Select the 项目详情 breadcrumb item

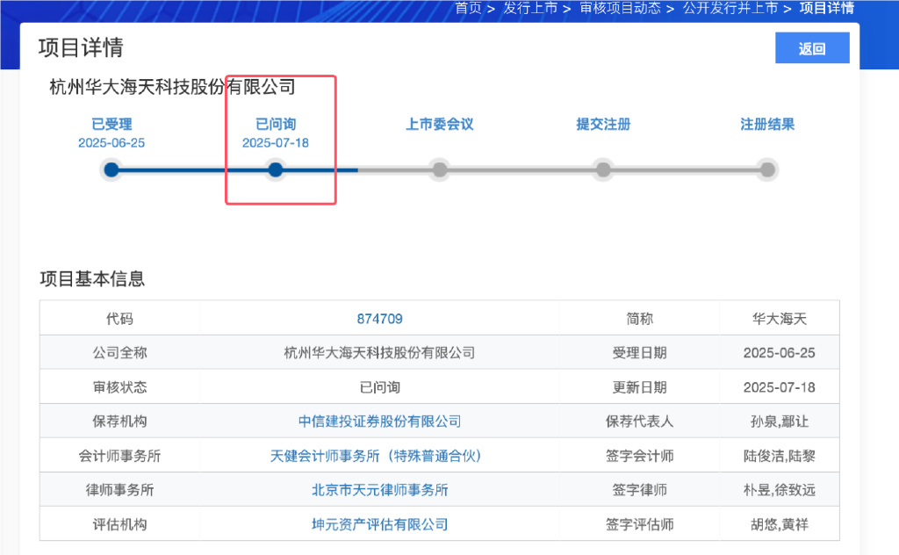827,8
